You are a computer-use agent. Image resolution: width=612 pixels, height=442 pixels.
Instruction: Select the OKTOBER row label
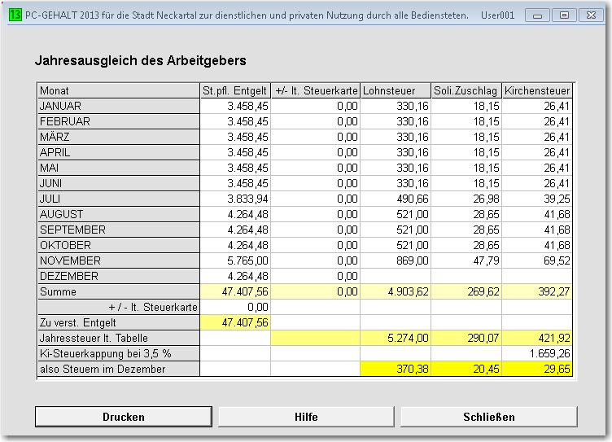pos(119,245)
